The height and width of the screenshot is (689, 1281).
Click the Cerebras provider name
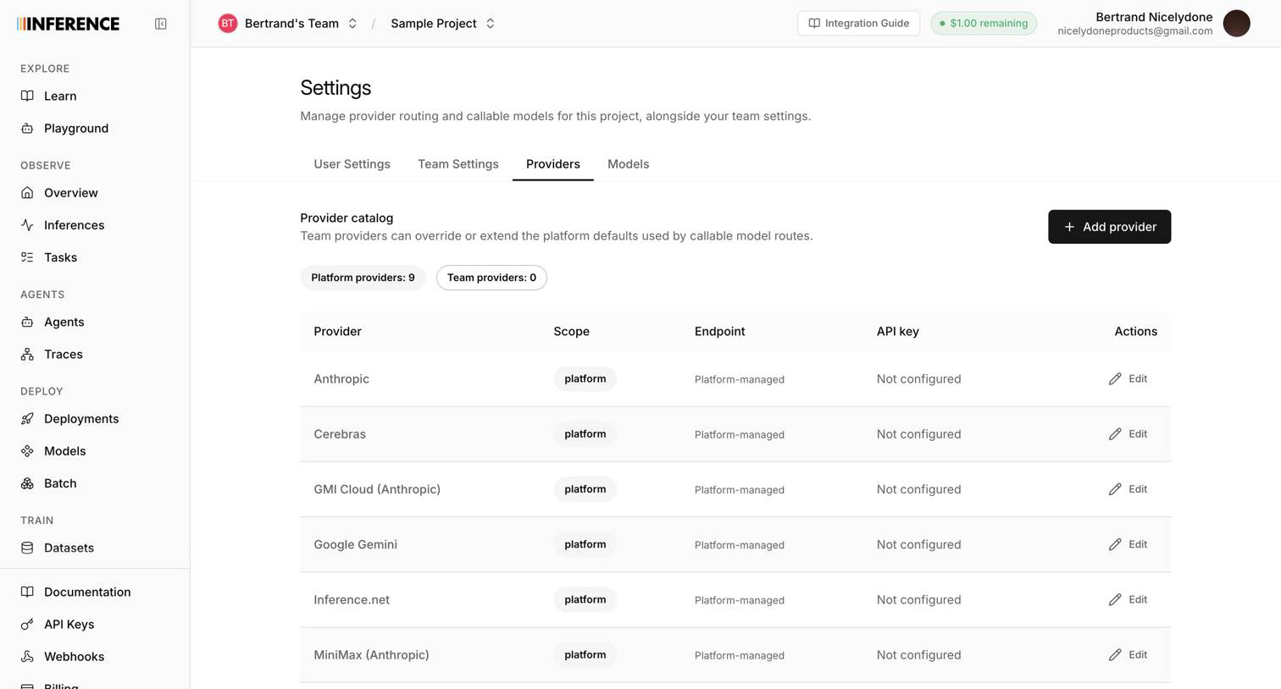[340, 434]
